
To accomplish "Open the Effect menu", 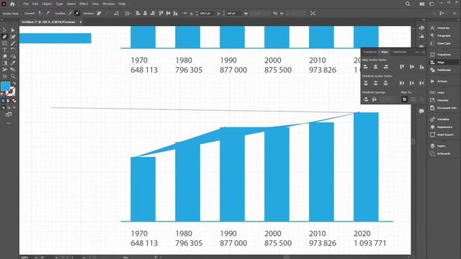I will tap(84, 4).
